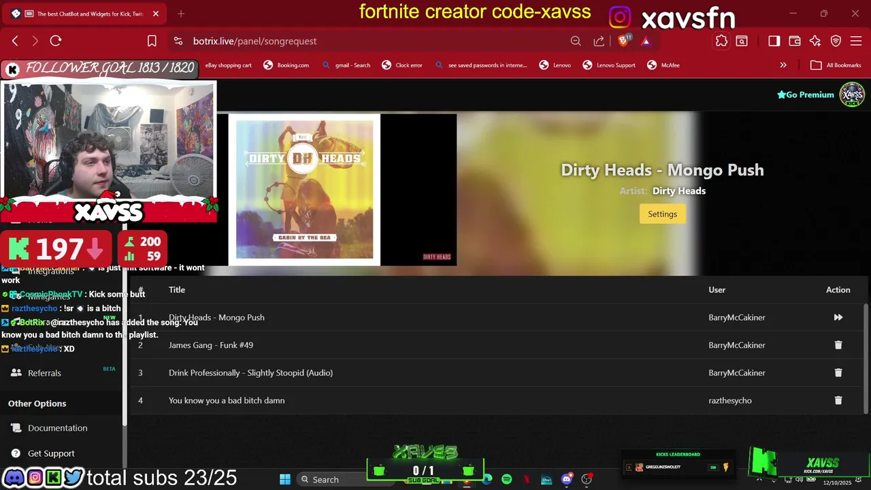Click the Go Premium link
871x490 pixels.
[x=806, y=95]
